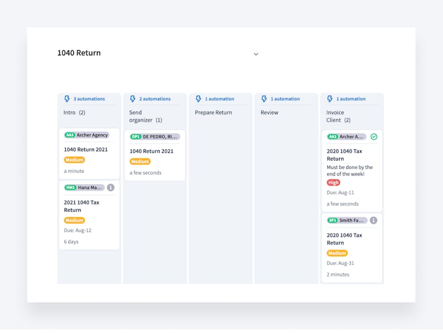Select the Prepare Return column header
Screen dimensions: 443x333
[x=213, y=113]
